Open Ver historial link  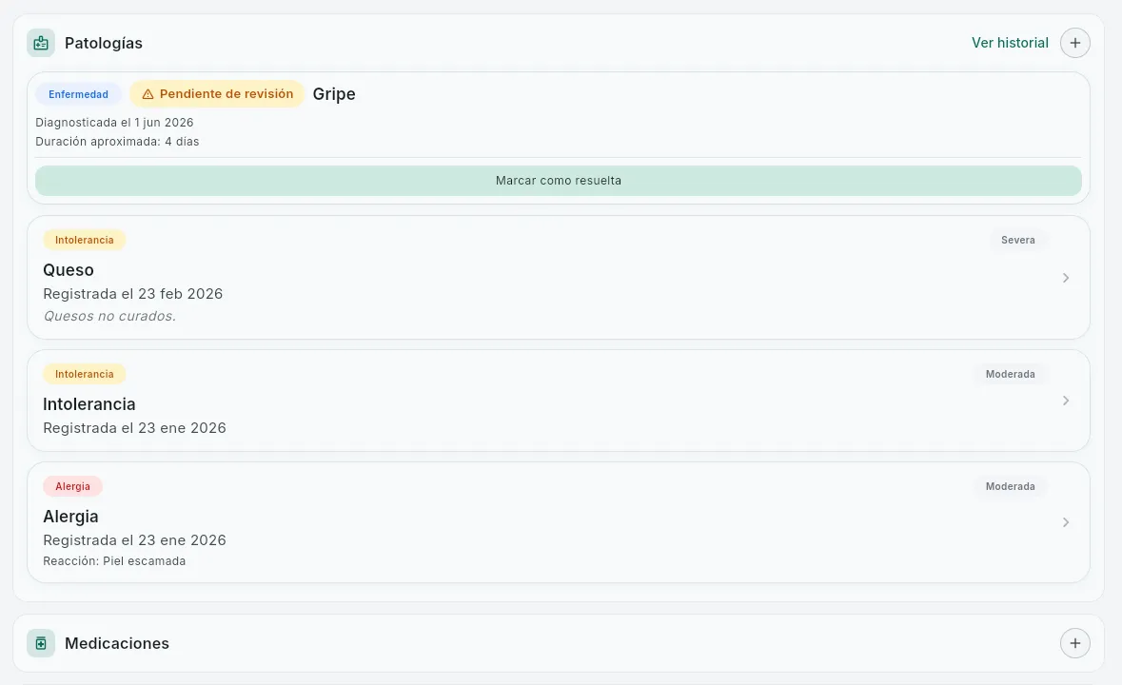1010,43
